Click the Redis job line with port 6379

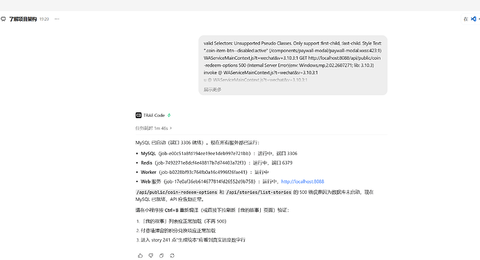[x=216, y=163]
